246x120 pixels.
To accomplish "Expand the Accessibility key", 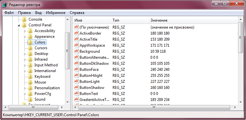I will 25,31.
